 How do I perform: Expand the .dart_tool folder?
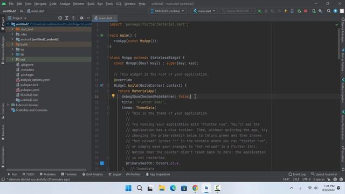(x=12, y=29)
